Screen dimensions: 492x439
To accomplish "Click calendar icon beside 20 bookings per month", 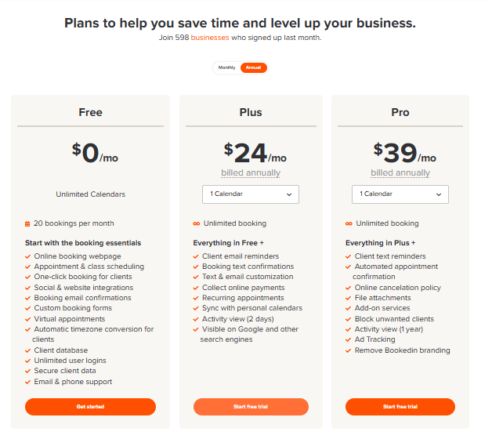I will tap(27, 223).
